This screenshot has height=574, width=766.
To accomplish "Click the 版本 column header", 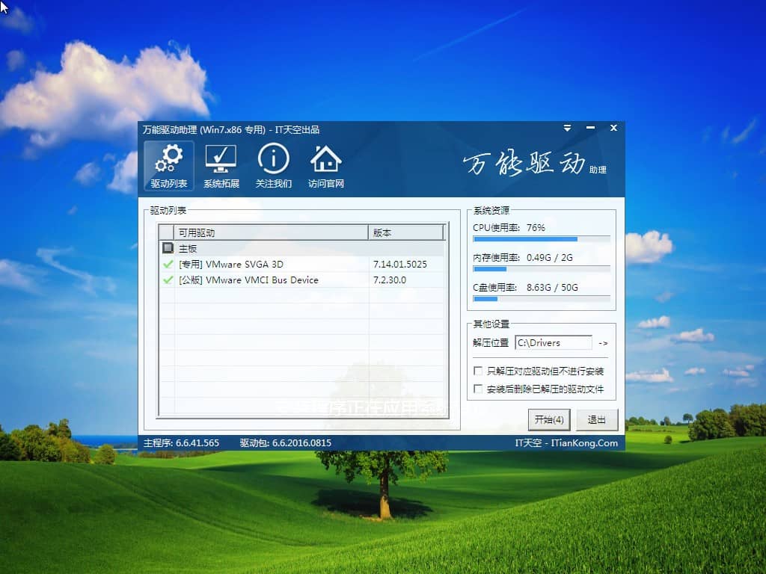I will coord(406,233).
